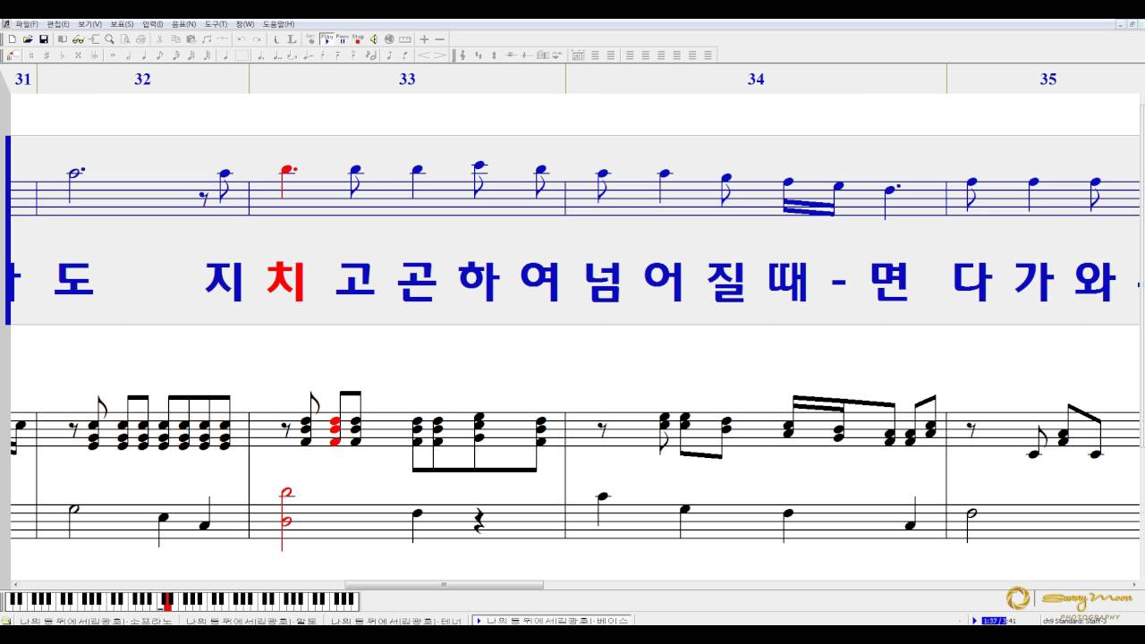Select the half note duration icon
Screen dimensions: 1145x644
click(128, 55)
